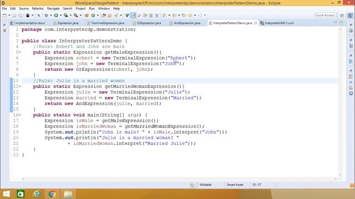Maximize the editor area

(x=341, y=23)
